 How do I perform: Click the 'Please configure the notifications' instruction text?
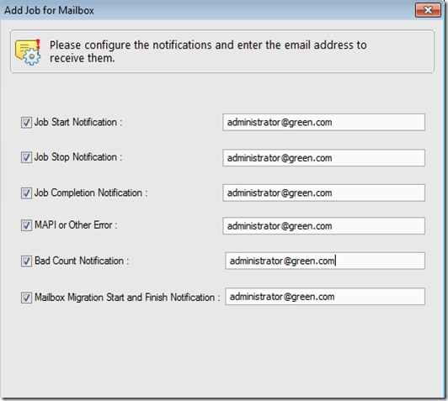click(208, 51)
